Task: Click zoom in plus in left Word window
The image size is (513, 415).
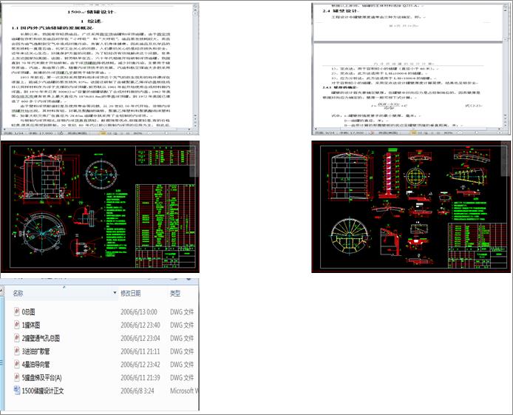Action: [x=189, y=133]
